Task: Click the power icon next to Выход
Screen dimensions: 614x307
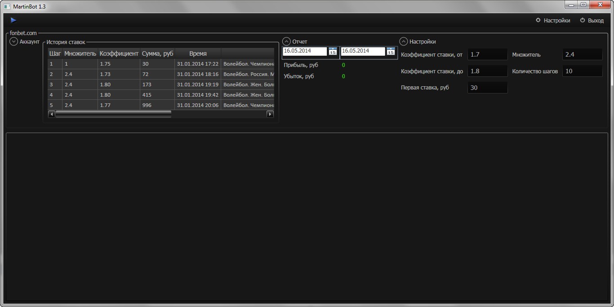Action: click(583, 20)
